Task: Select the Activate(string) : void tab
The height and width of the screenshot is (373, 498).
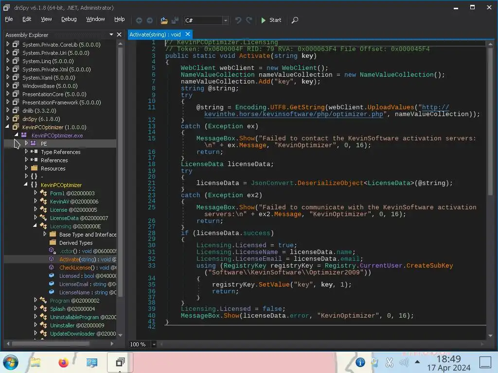Action: [155, 34]
